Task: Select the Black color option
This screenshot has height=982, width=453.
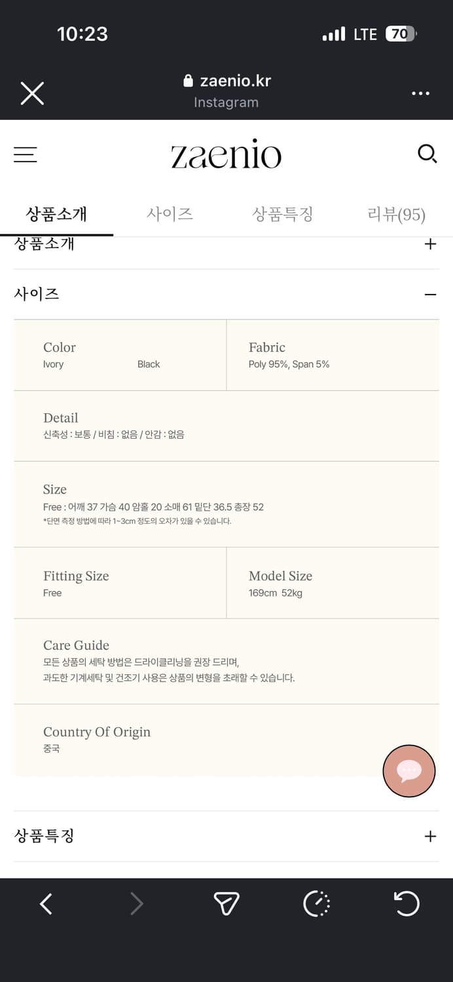Action: tap(148, 364)
